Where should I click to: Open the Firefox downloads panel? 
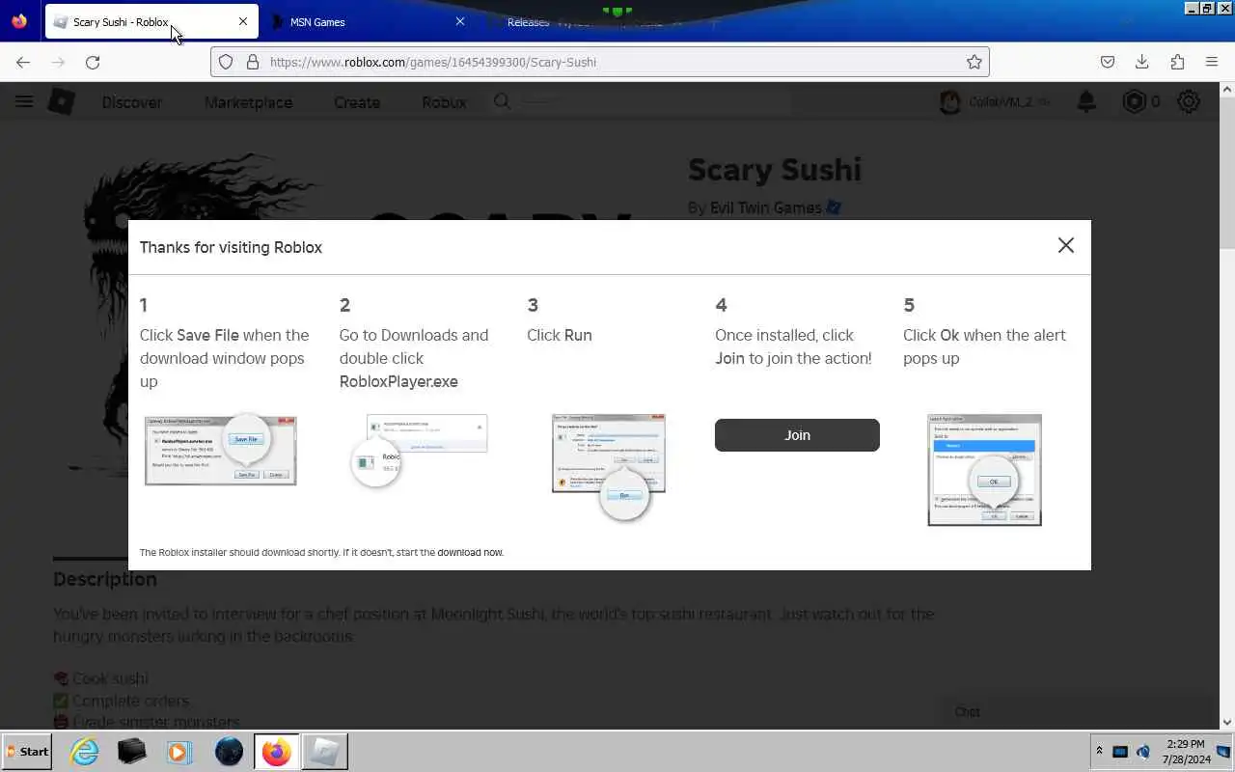click(1142, 62)
